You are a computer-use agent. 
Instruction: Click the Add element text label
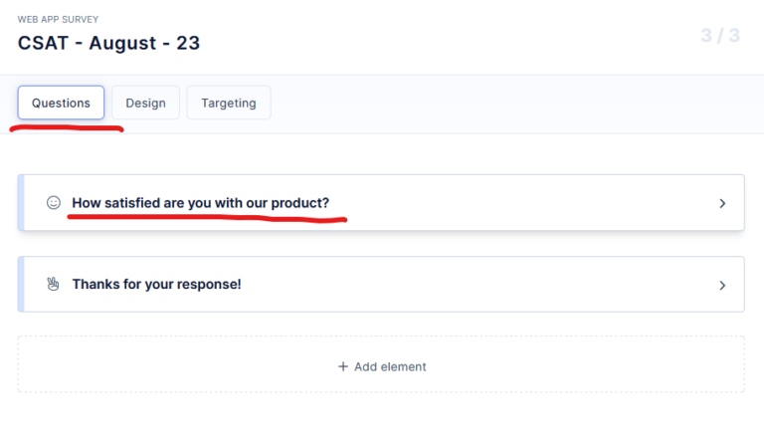pyautogui.click(x=390, y=366)
